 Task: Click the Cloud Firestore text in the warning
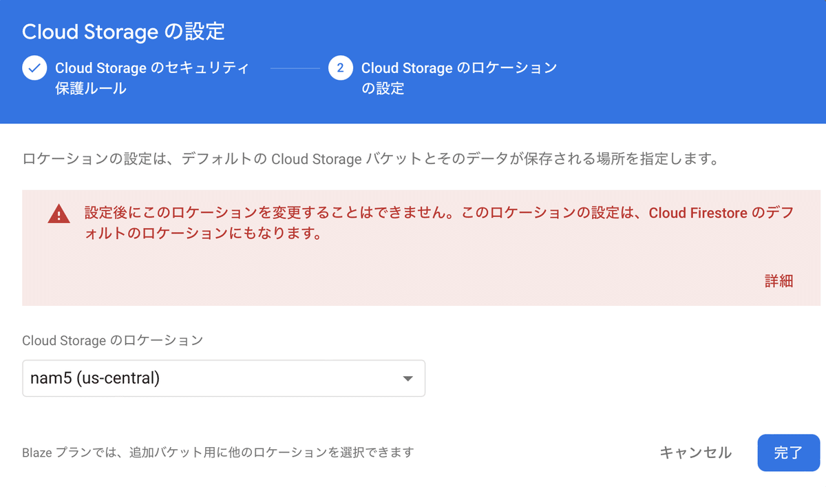[x=698, y=213]
